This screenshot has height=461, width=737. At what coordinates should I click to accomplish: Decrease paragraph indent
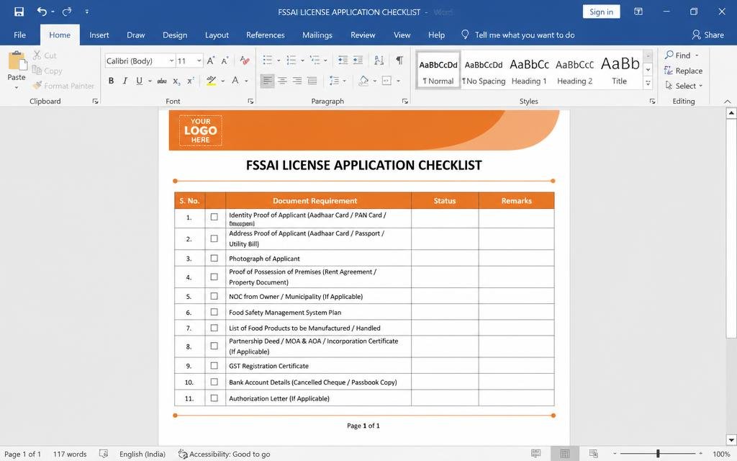[x=343, y=61]
